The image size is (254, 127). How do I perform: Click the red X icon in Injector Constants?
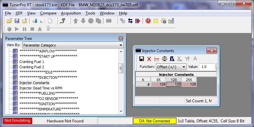(149, 59)
